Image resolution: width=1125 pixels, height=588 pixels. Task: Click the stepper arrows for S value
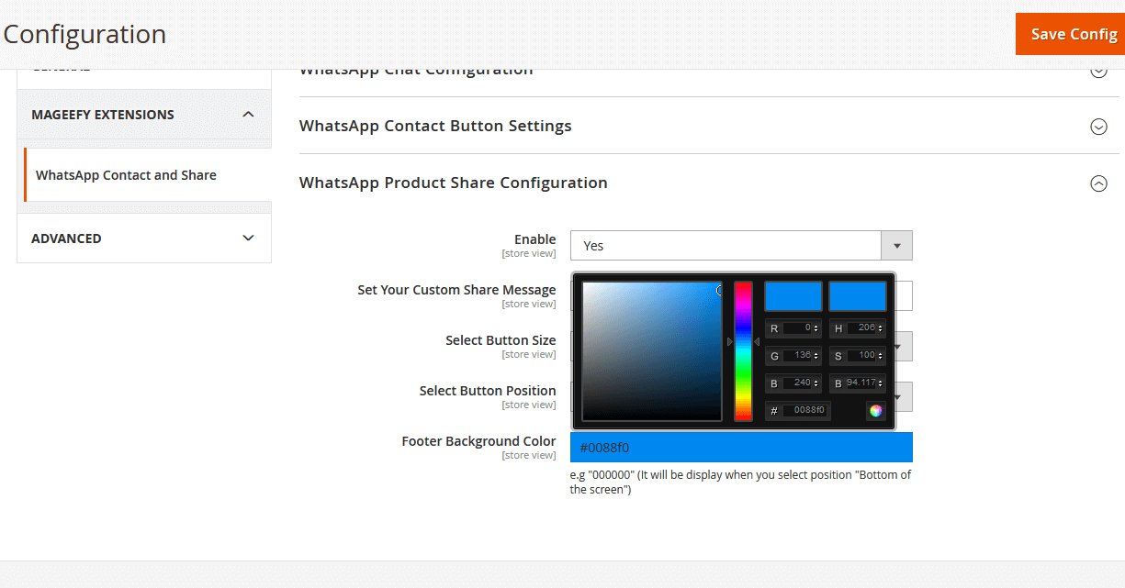coord(881,356)
